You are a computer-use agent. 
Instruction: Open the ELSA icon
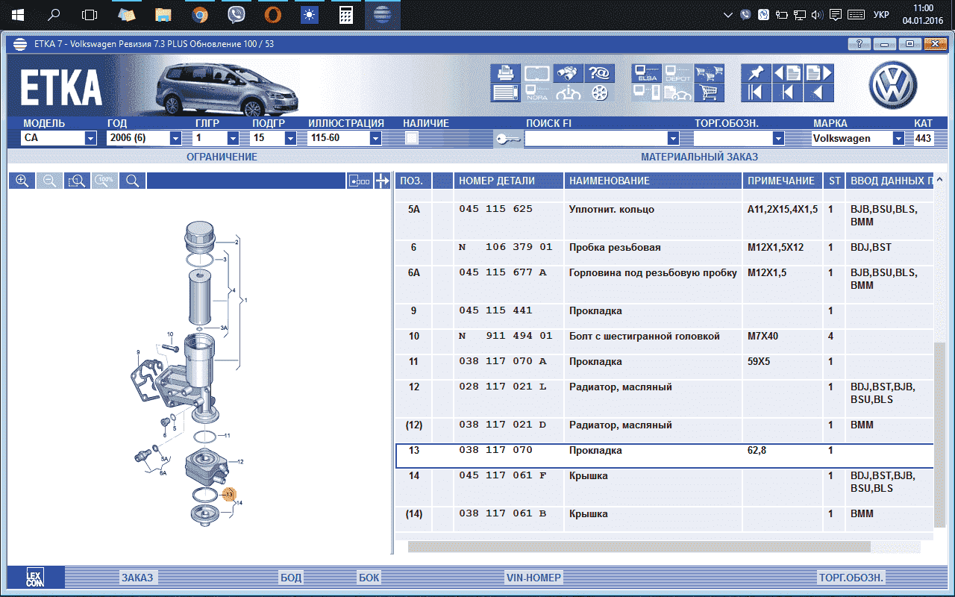click(646, 73)
